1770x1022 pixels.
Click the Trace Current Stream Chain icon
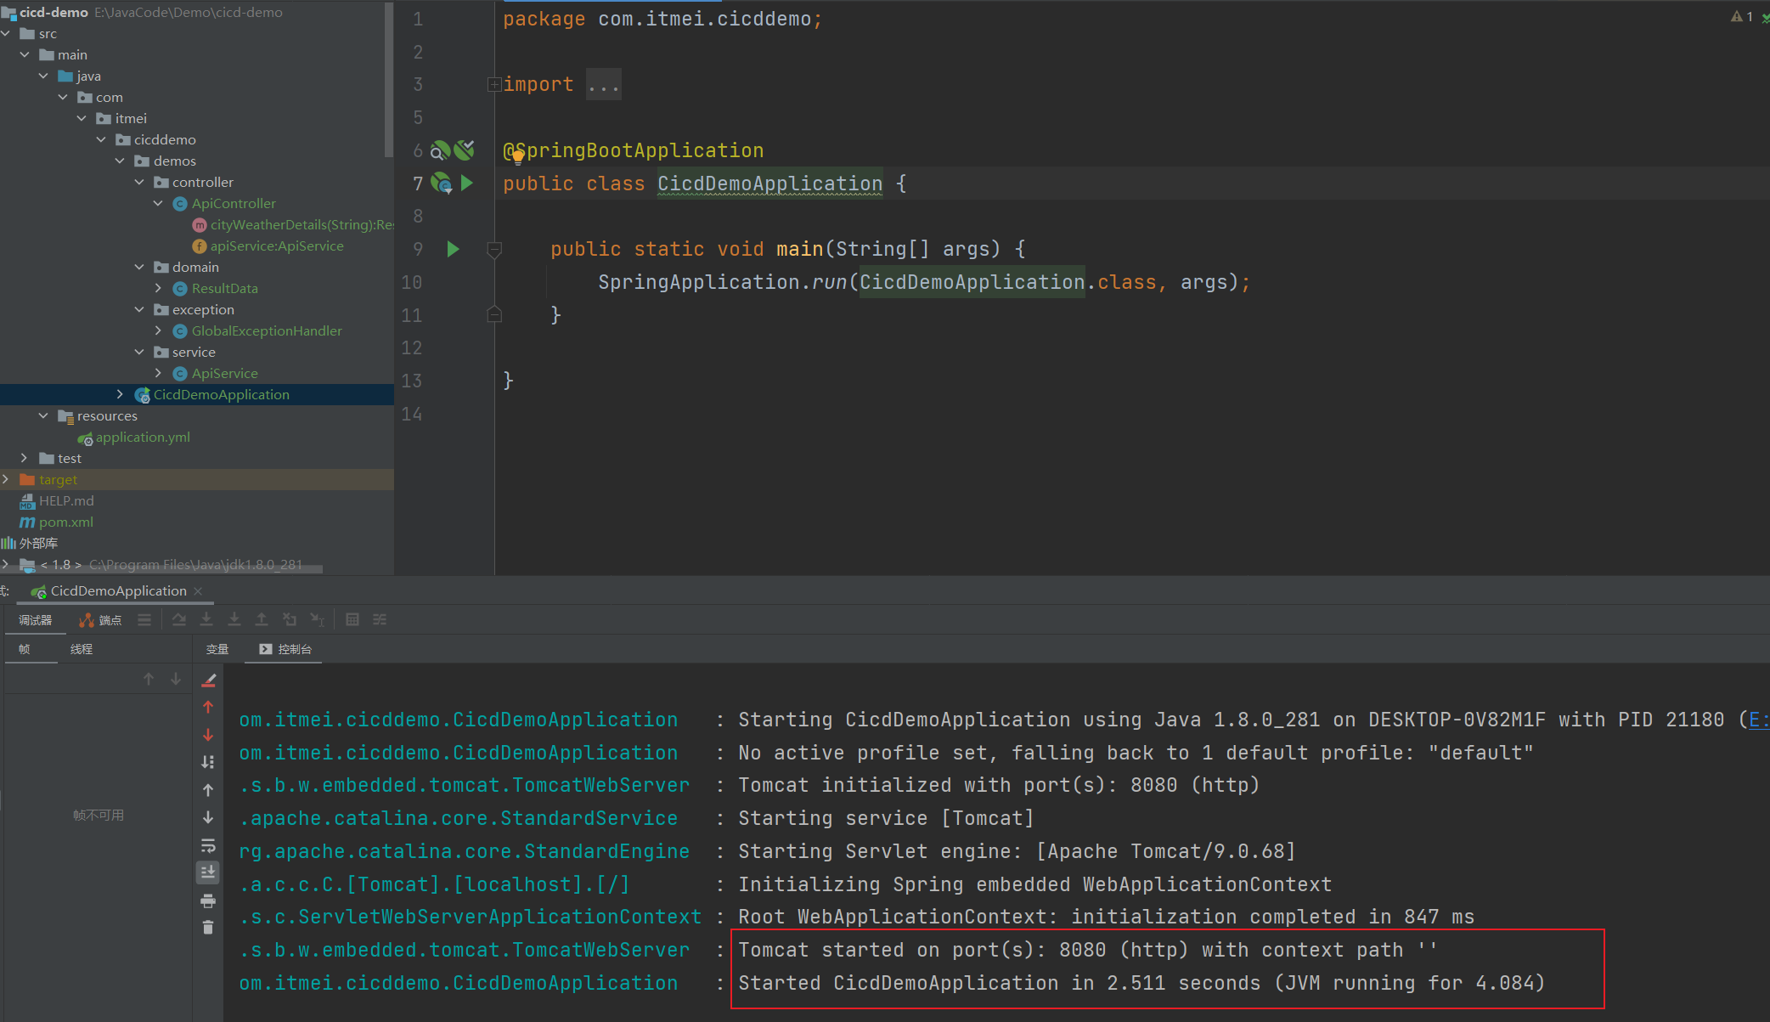pyautogui.click(x=380, y=620)
